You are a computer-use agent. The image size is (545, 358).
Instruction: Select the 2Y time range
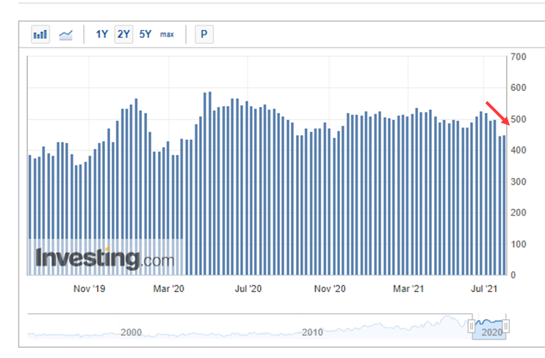pyautogui.click(x=123, y=34)
